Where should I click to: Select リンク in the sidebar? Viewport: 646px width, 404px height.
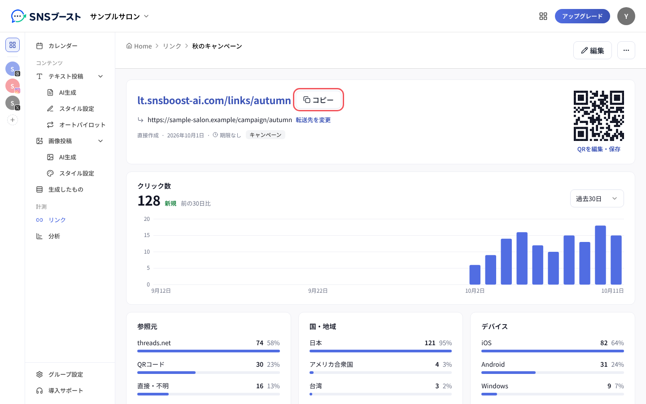[x=70, y=220]
